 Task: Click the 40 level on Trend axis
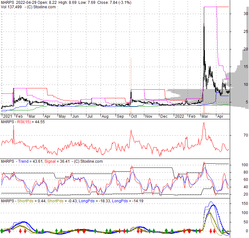click(x=246, y=187)
